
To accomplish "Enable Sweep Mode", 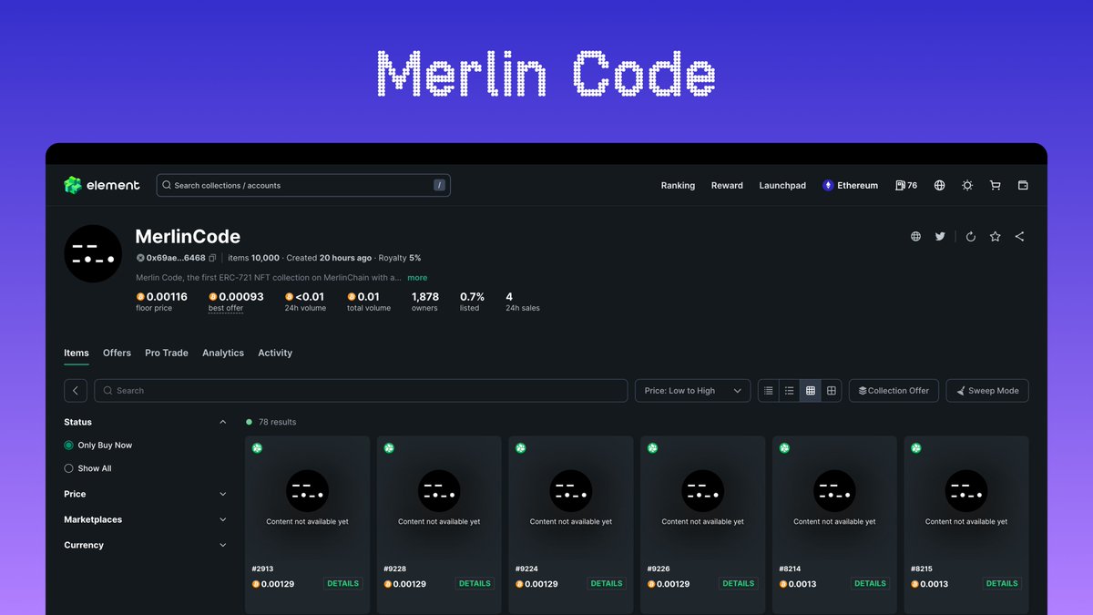I will (987, 390).
